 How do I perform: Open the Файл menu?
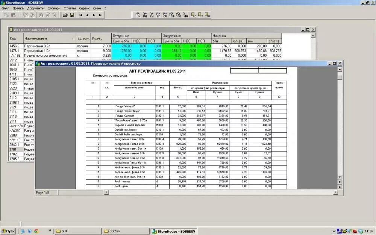pos(5,8)
